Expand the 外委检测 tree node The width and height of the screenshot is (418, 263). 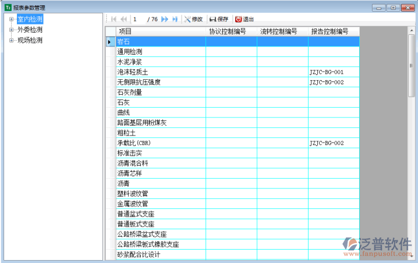point(11,30)
